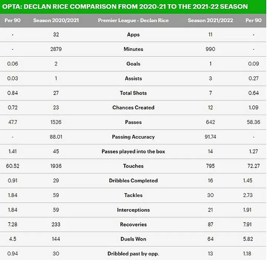Select the Recoveries row label

133,224
